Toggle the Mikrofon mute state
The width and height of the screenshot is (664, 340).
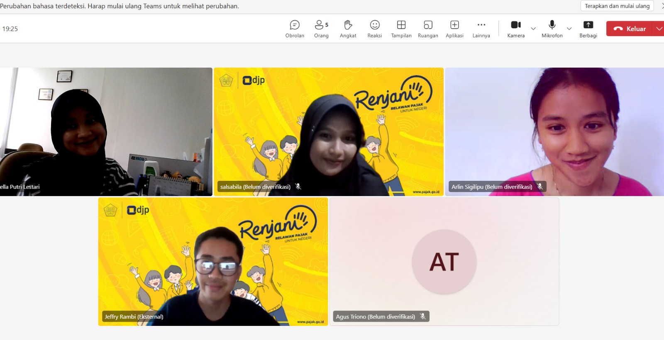coord(552,29)
